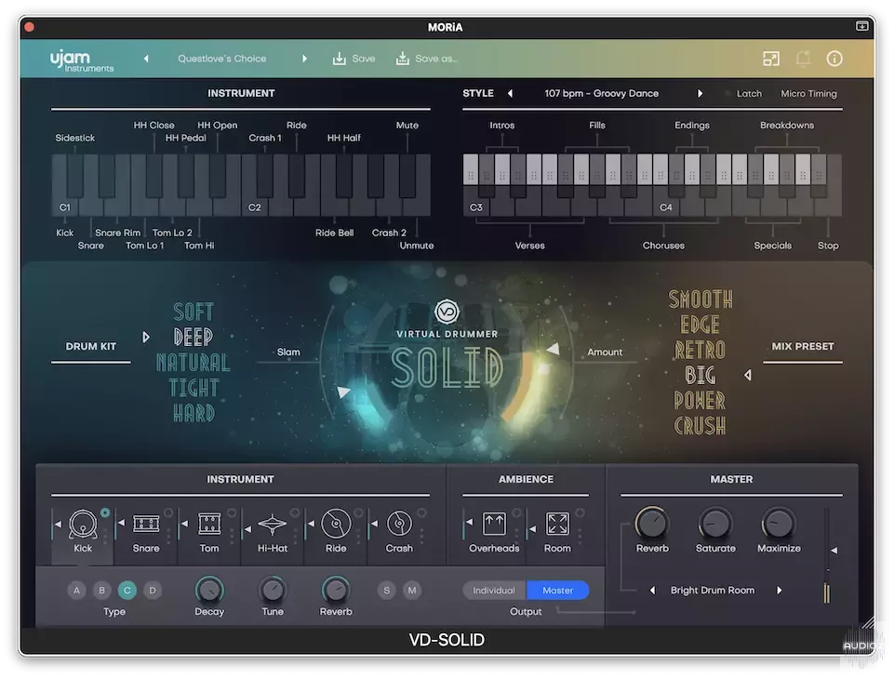
Task: Toggle the Ride power indicator
Action: click(358, 512)
